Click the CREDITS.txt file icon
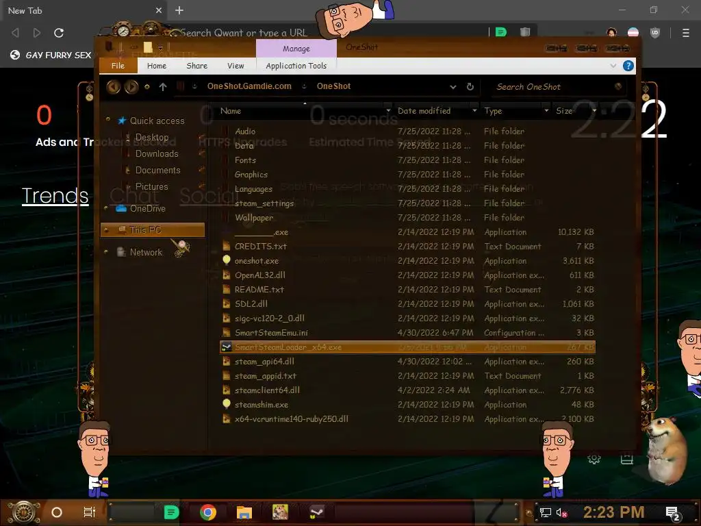 tap(226, 246)
